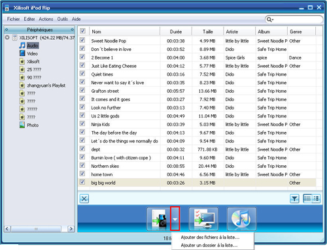Click the Xilisoft playlist icon
The image size is (327, 250).
click(x=22, y=61)
